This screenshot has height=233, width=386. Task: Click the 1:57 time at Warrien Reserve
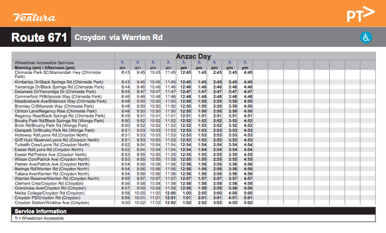click(202, 178)
